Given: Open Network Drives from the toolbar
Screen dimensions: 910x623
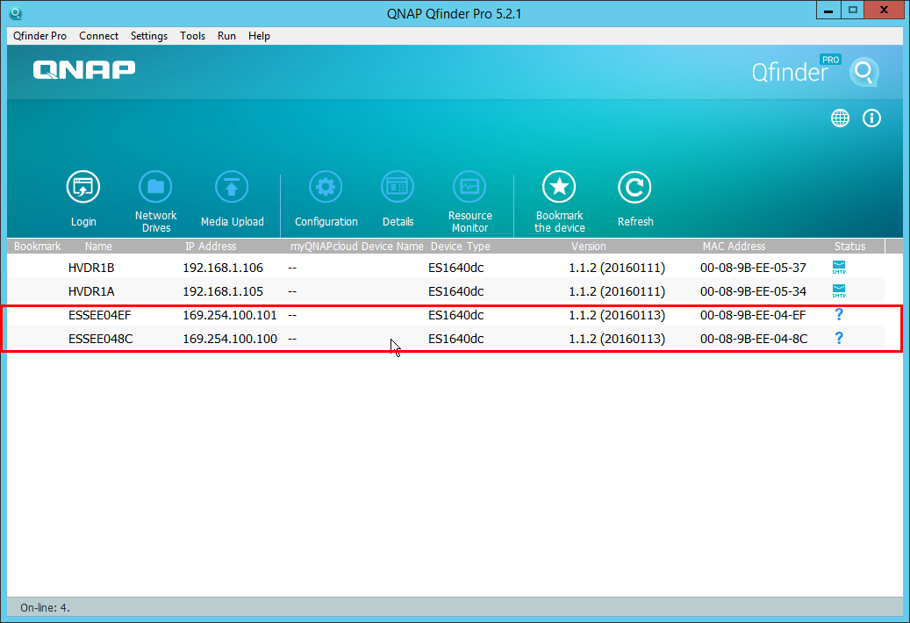Looking at the screenshot, I should point(155,188).
